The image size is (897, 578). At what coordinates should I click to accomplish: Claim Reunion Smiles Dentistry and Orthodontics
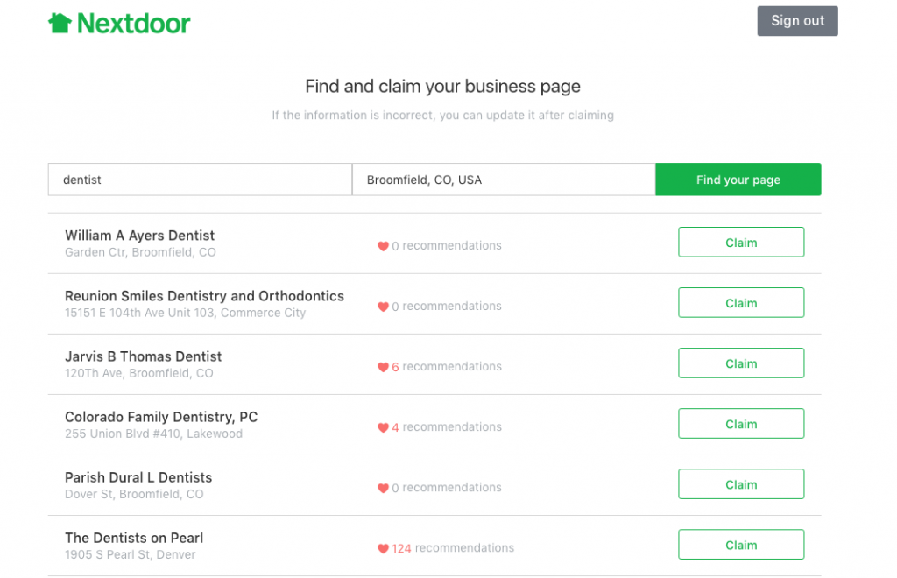[741, 303]
